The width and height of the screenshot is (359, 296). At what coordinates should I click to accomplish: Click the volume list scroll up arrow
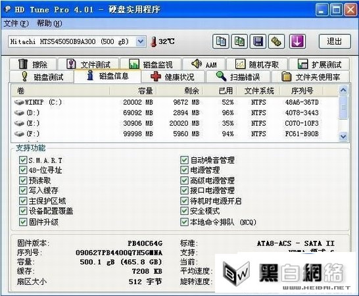(x=343, y=90)
